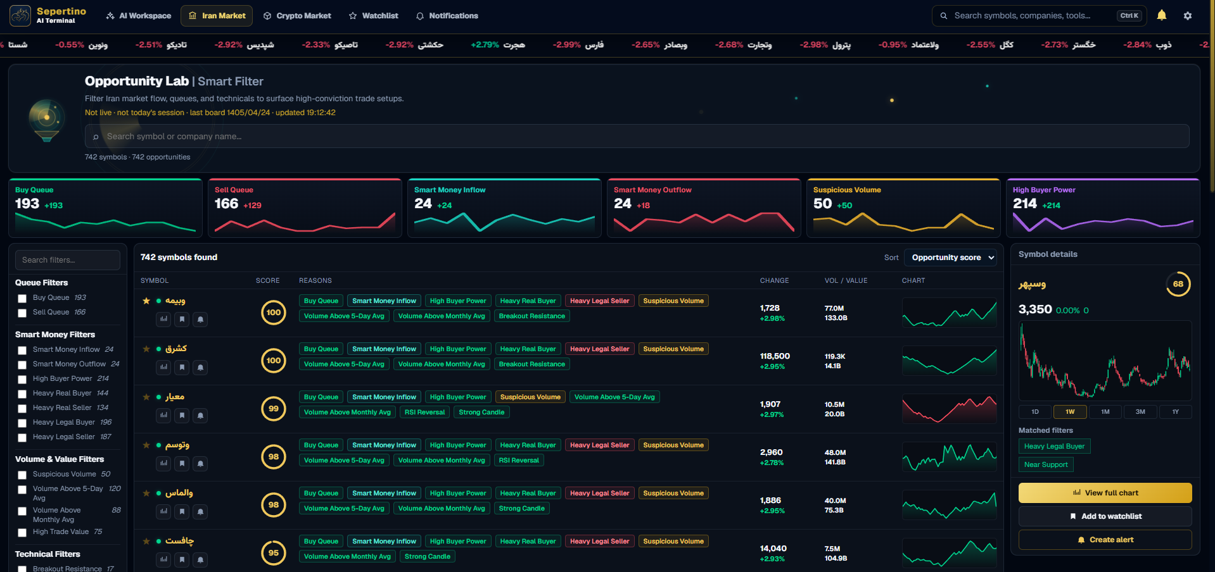1215x572 pixels.
Task: Open chart icon button for والماس row
Action: tap(164, 511)
